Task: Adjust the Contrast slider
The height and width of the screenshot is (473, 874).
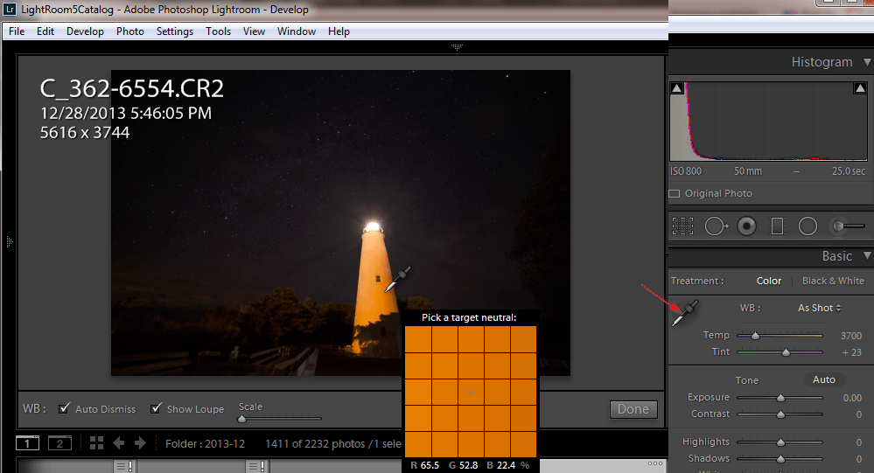Action: coord(780,414)
